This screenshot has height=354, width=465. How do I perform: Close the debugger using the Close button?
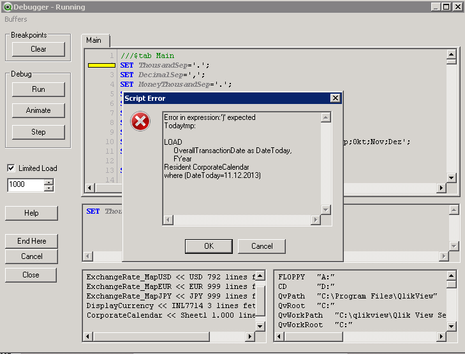(x=31, y=275)
